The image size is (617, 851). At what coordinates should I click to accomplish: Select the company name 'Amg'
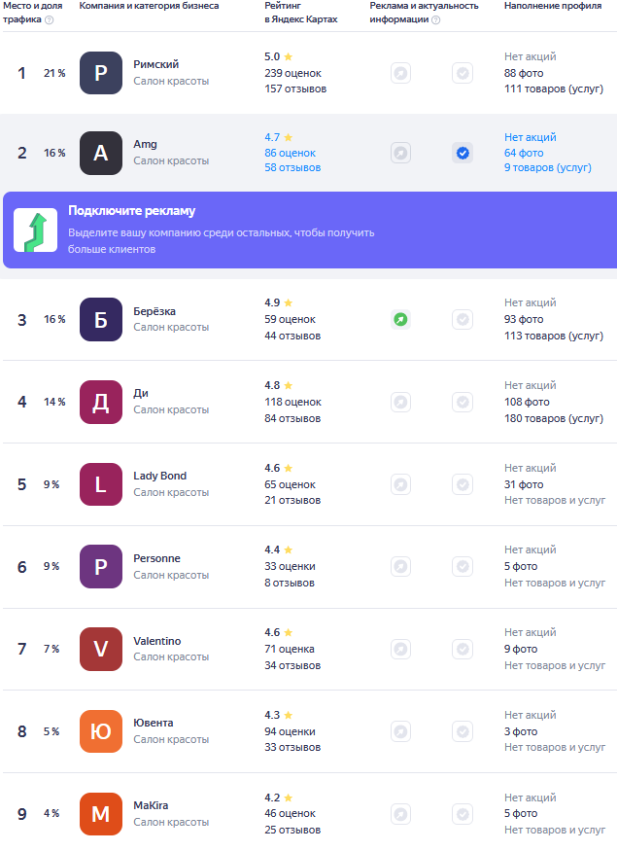(x=146, y=144)
